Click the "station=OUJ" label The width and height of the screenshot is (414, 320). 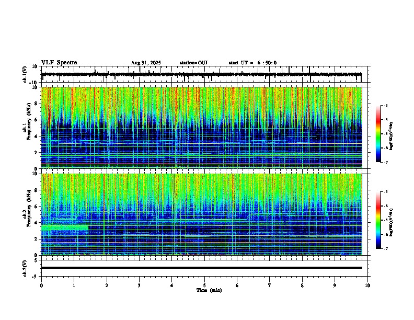click(x=193, y=63)
